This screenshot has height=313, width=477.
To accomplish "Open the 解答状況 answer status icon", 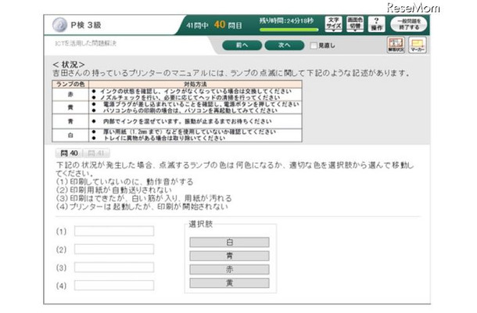I will point(396,45).
